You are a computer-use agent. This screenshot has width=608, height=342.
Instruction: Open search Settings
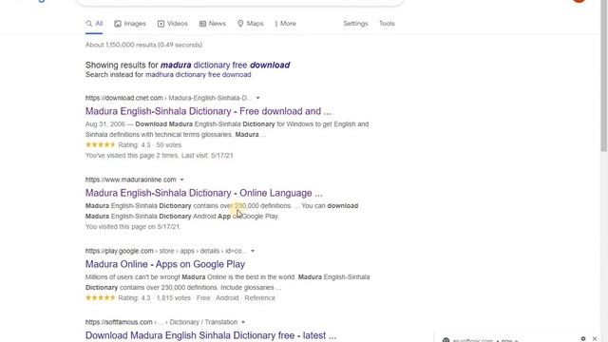click(x=355, y=24)
